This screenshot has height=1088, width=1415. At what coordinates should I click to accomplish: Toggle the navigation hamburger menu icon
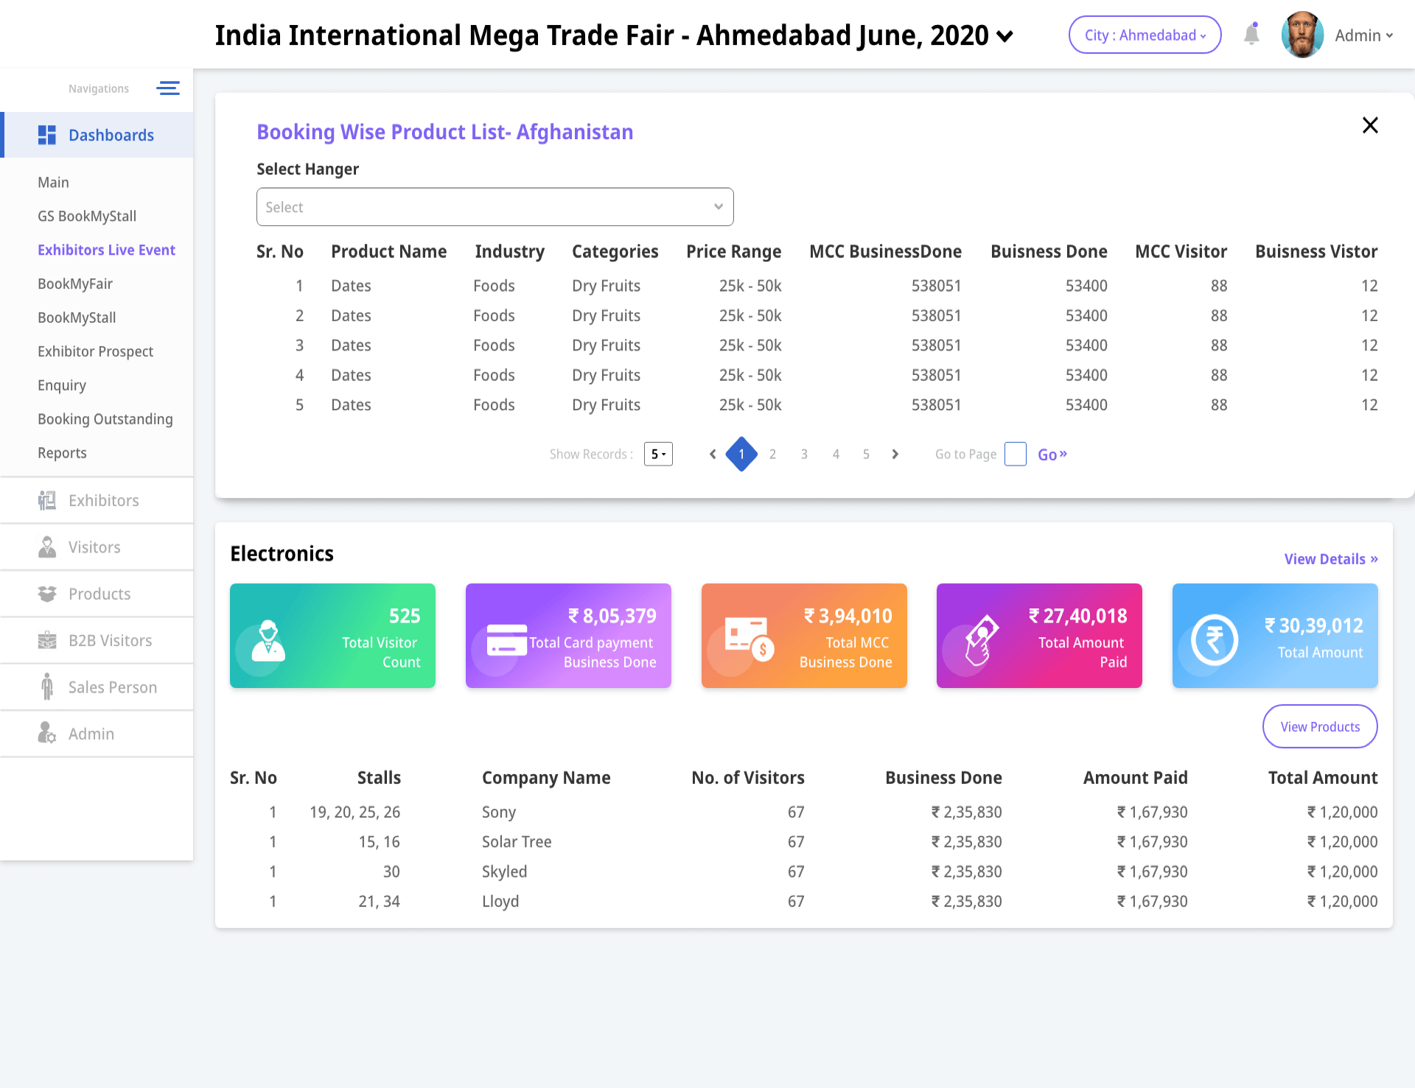(168, 88)
